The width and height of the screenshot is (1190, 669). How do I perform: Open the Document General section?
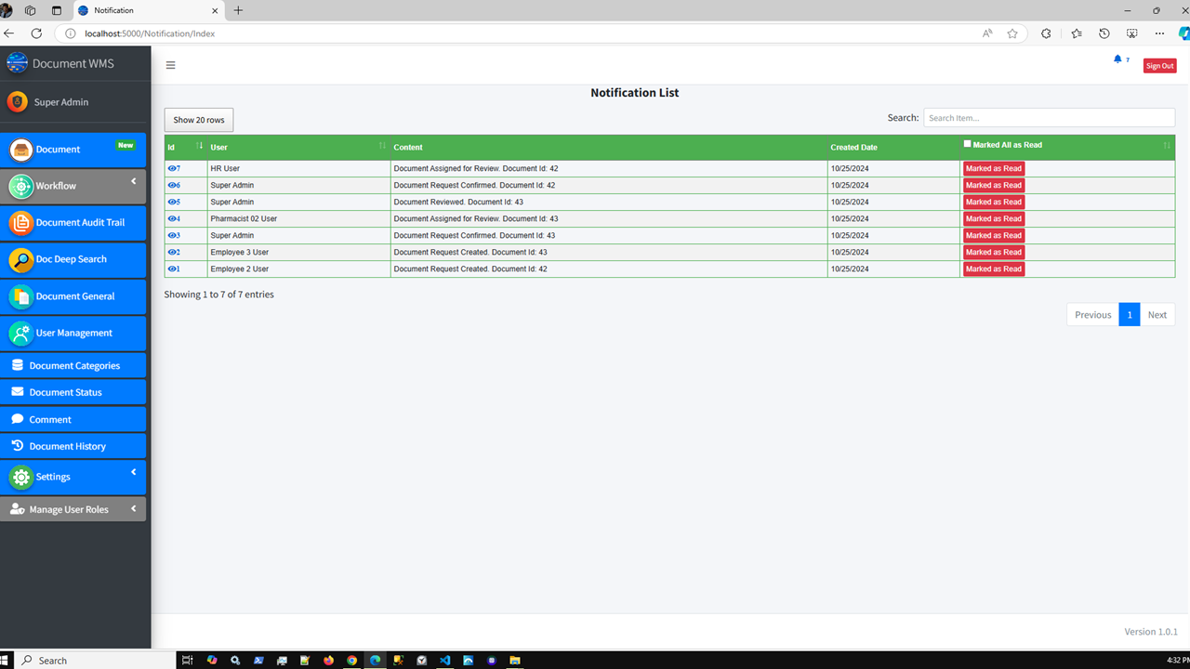coord(73,296)
